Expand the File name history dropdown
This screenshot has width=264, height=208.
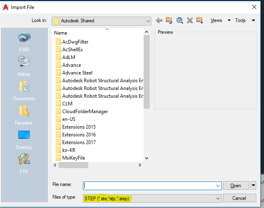(218, 186)
